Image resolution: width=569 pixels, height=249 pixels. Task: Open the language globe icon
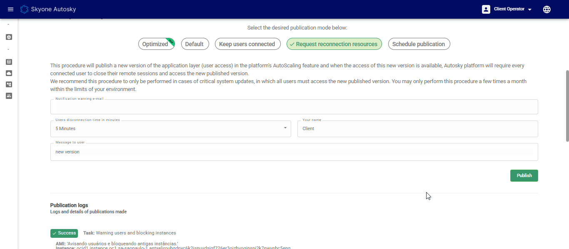(x=547, y=9)
